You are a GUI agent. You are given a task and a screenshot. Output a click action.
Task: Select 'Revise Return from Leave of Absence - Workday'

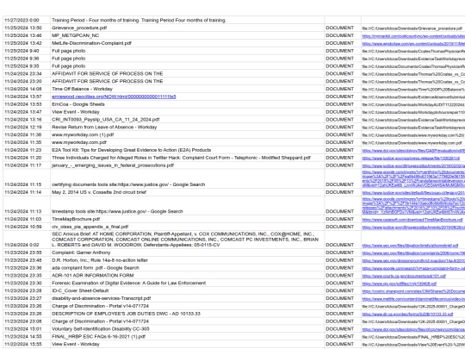[x=187, y=128]
